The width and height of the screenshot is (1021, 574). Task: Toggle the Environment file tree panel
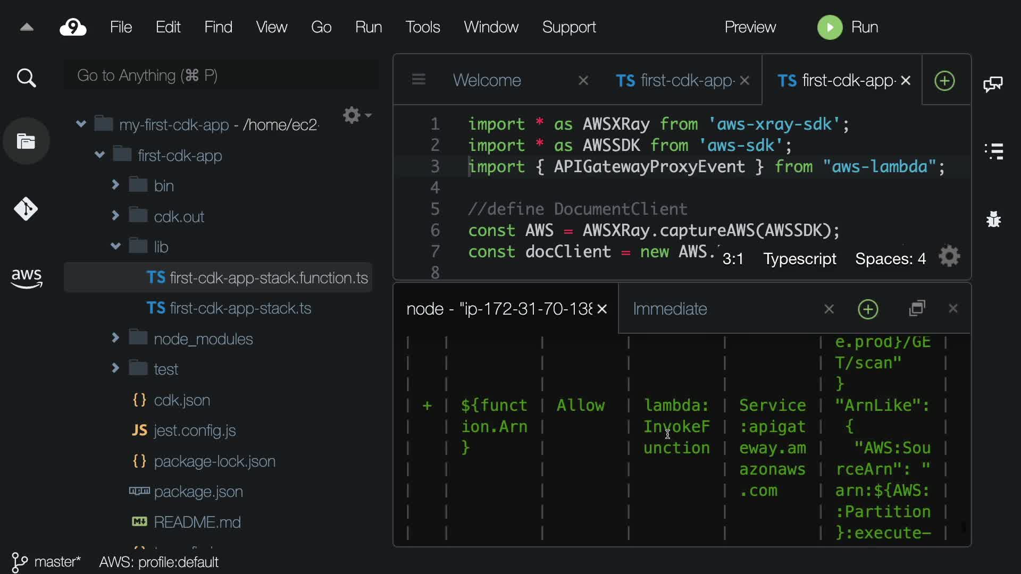(x=26, y=141)
